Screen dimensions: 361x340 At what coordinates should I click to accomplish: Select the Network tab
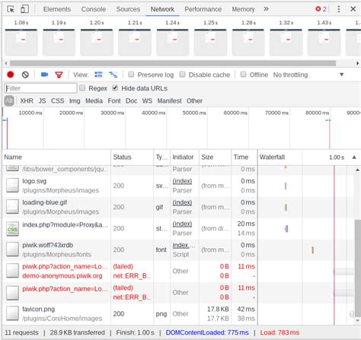pos(162,9)
